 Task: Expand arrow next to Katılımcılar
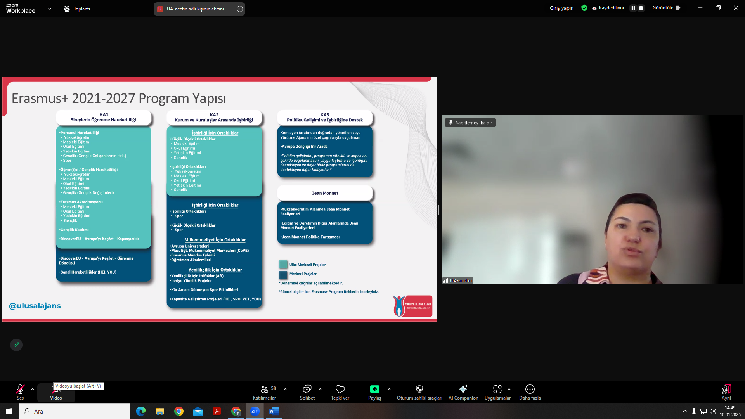coord(285,389)
